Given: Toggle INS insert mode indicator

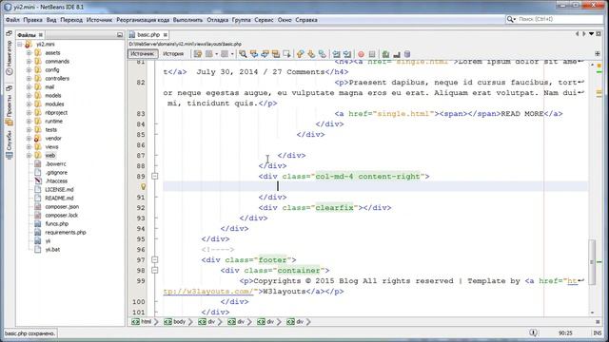Looking at the screenshot, I should click(597, 333).
